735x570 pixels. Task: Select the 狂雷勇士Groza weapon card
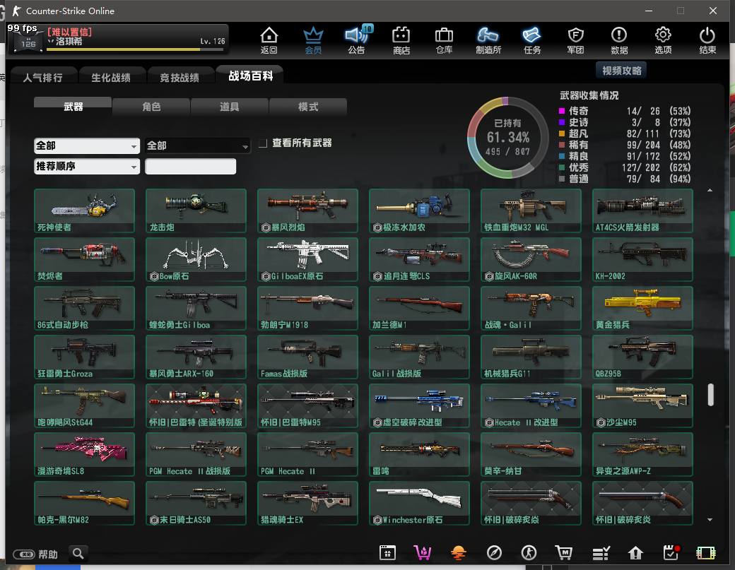pyautogui.click(x=84, y=357)
